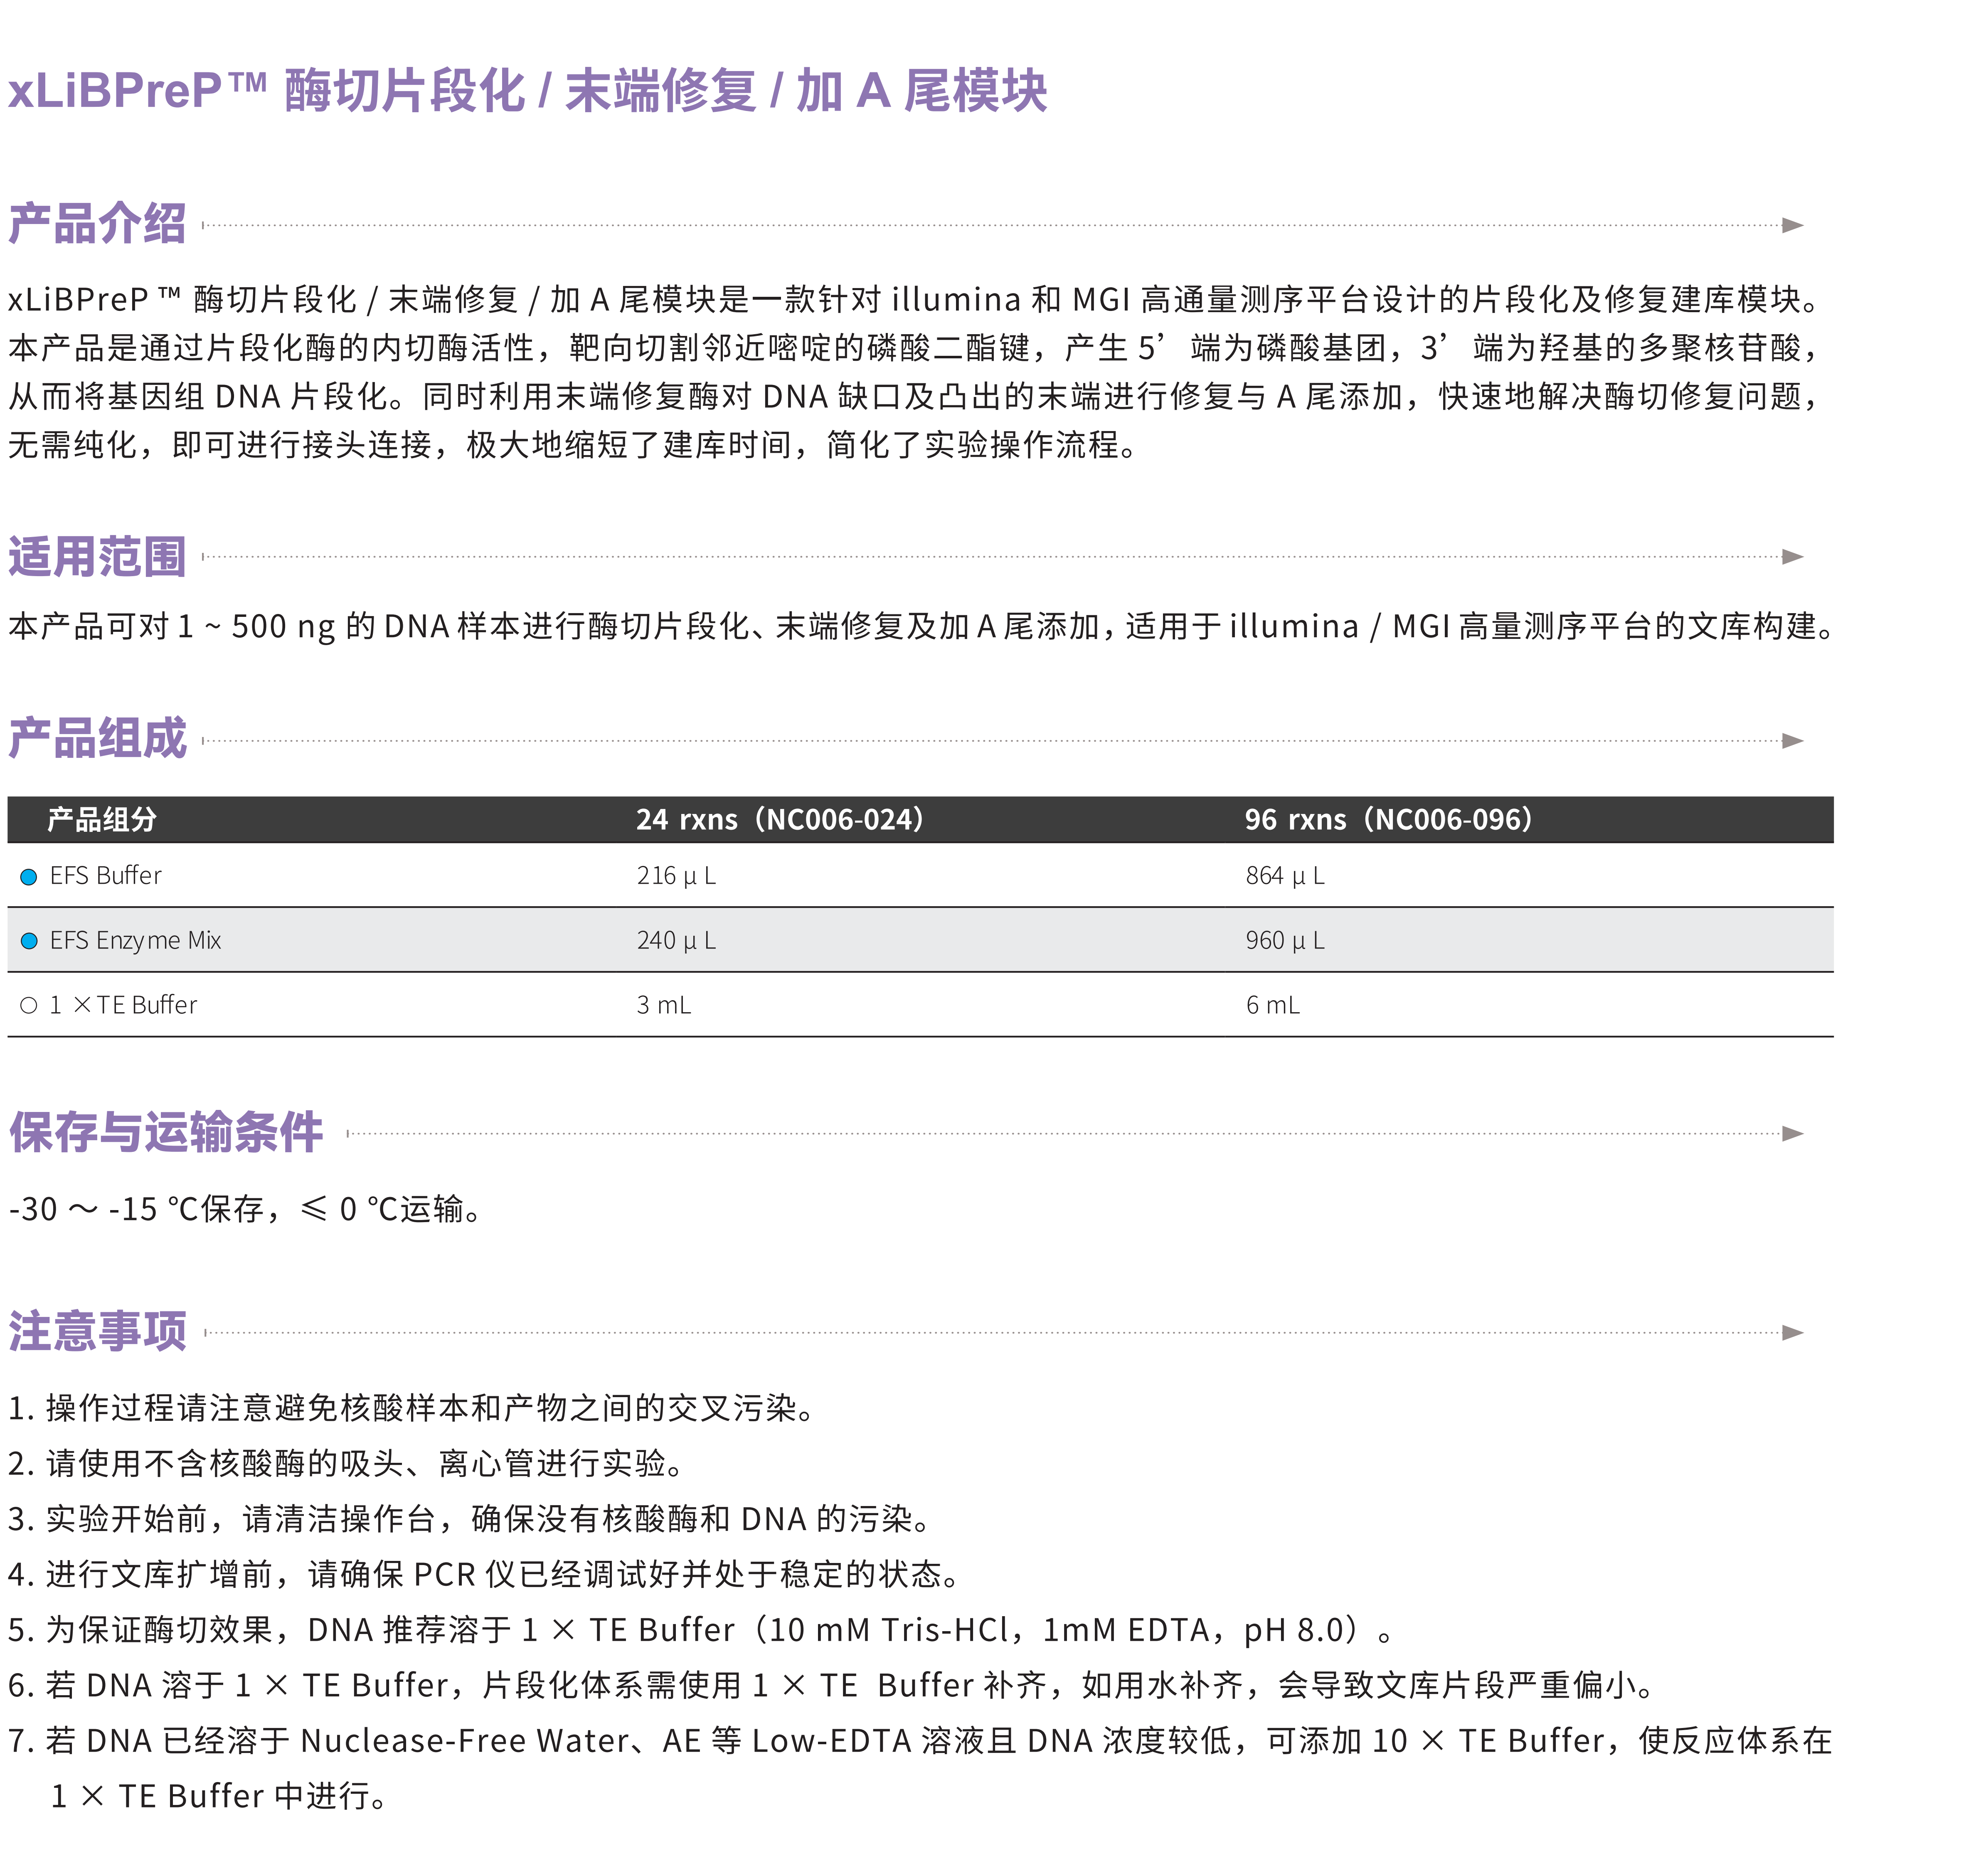Image resolution: width=1971 pixels, height=1876 pixels.
Task: Select the 960 μL cell
Action: 1285,941
